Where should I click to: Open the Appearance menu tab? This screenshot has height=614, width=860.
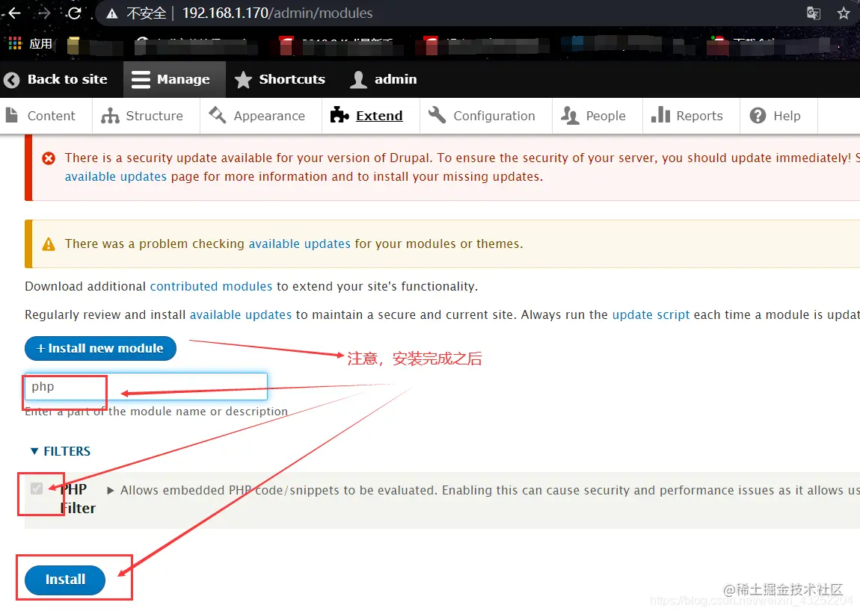click(261, 116)
